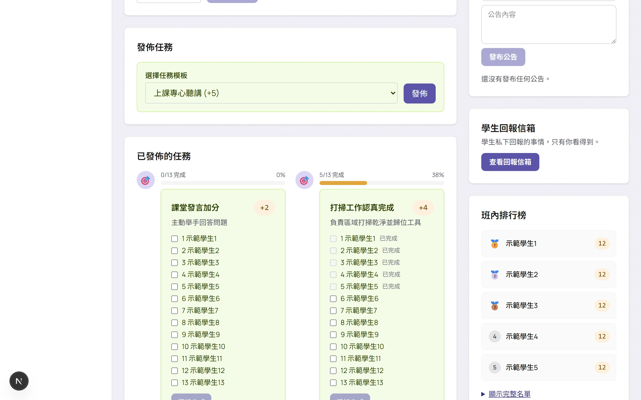Viewport: 641px width, 400px height.
Task: Check 示範學生3 in 課堂發言加分 task
Action: click(175, 263)
